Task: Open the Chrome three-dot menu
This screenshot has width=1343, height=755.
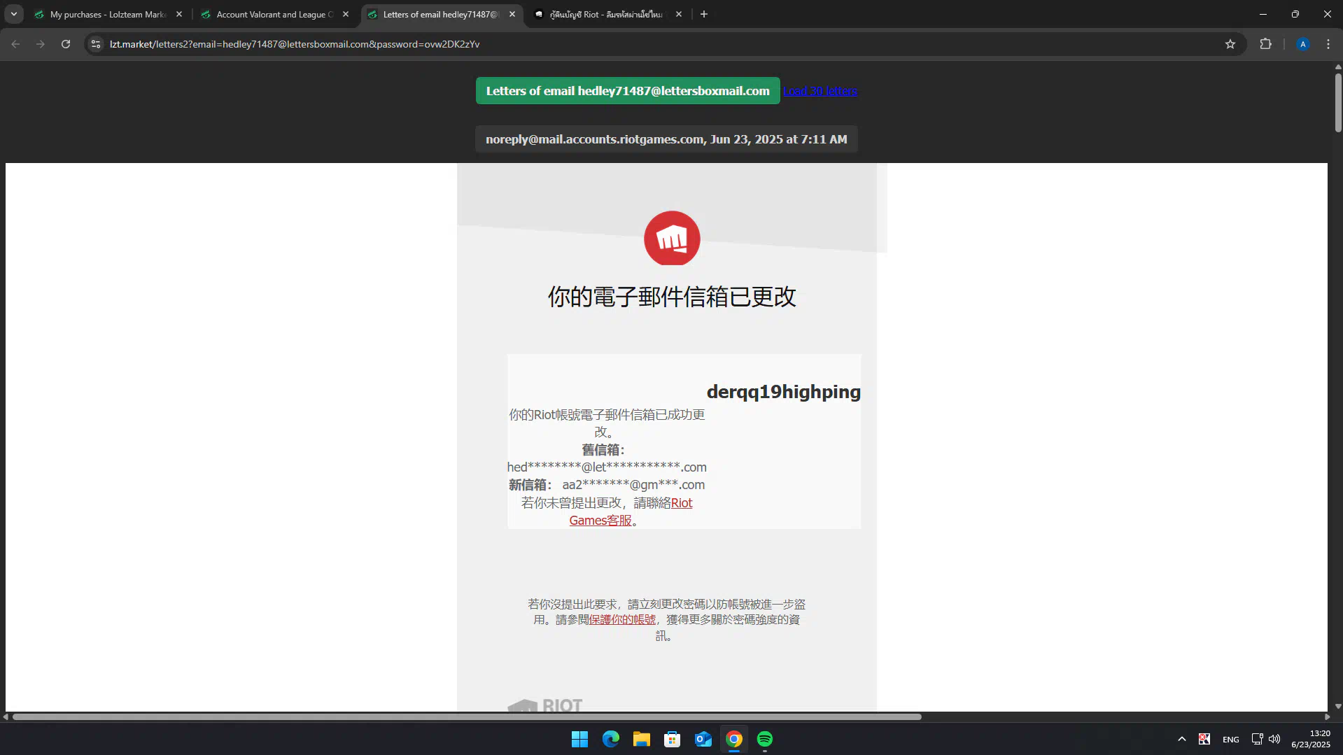Action: point(1328,44)
